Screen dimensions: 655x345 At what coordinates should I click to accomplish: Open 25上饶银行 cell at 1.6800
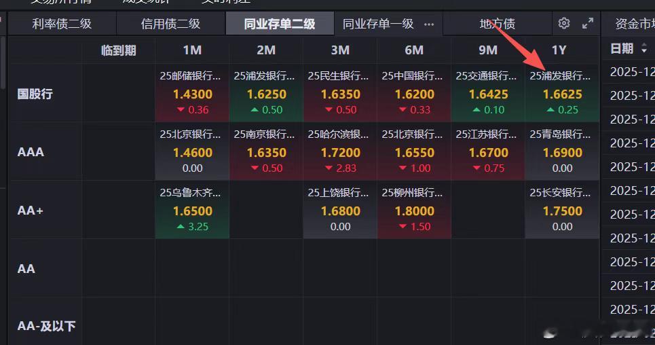pyautogui.click(x=340, y=209)
